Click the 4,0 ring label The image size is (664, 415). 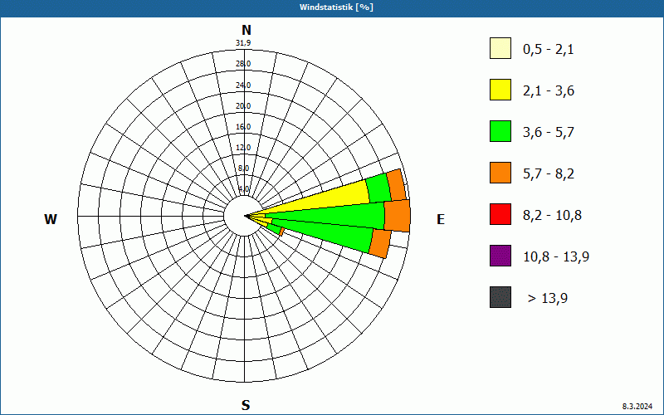tap(244, 189)
